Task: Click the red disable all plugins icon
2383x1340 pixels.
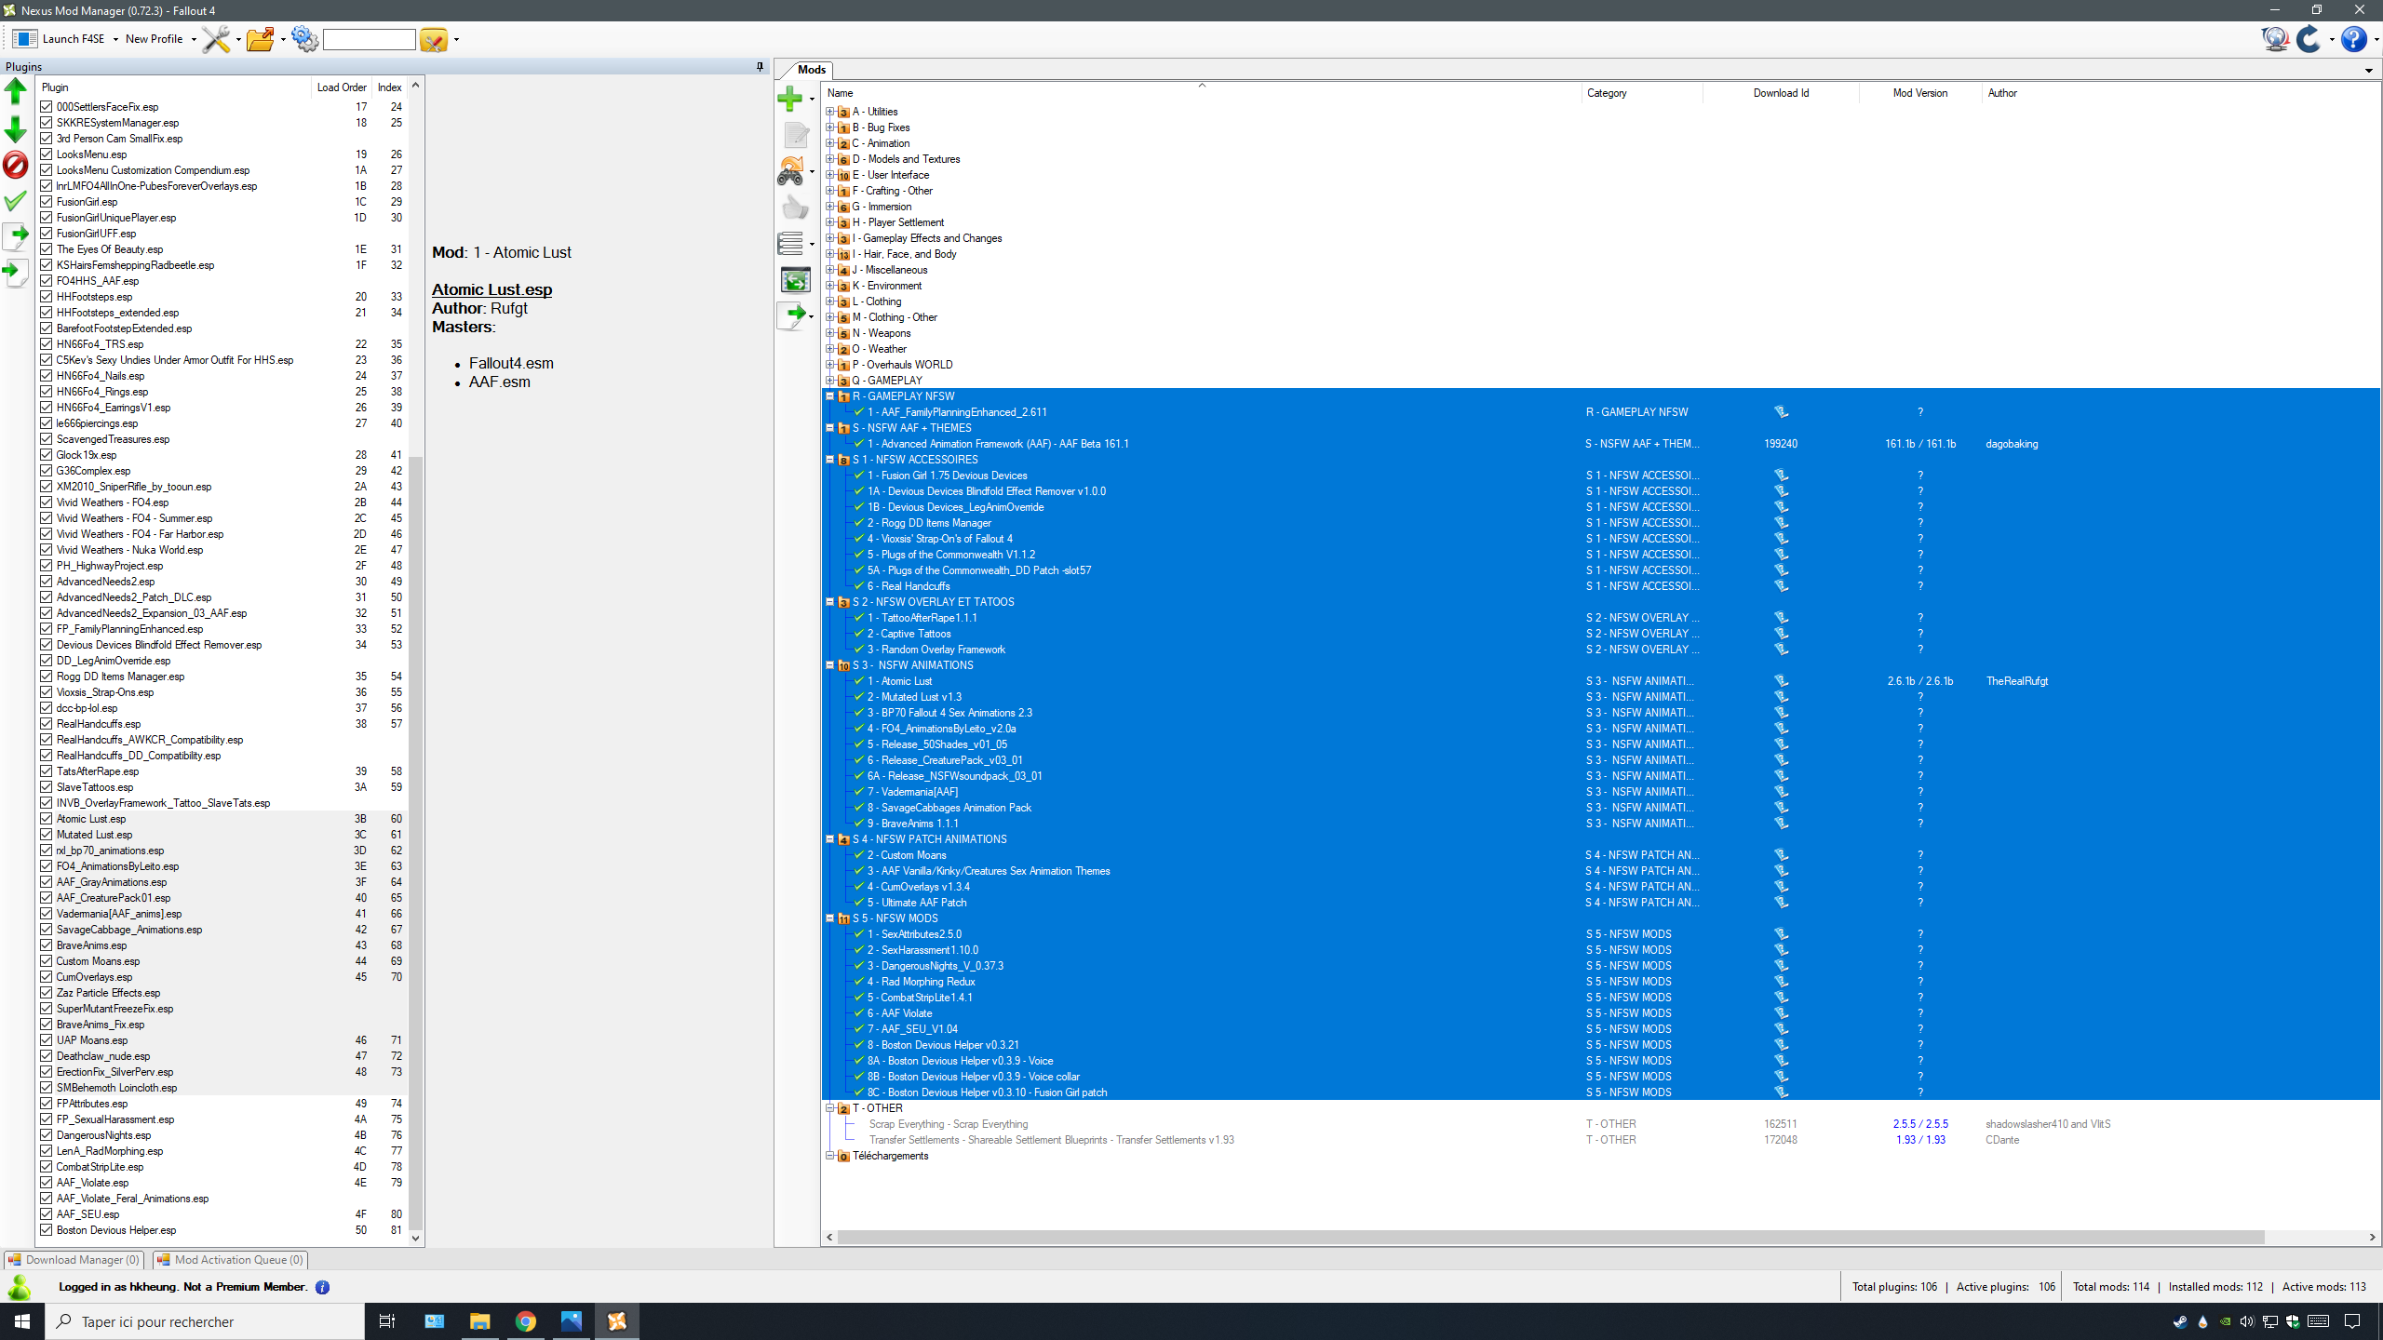Action: pyautogui.click(x=16, y=165)
